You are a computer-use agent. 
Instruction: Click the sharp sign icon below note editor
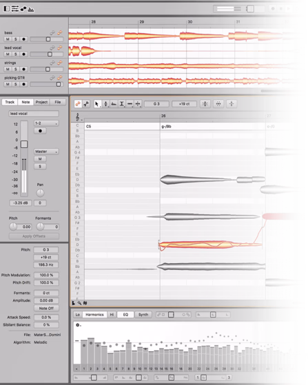(x=85, y=303)
